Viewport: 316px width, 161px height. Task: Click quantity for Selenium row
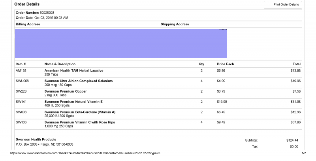click(x=201, y=81)
